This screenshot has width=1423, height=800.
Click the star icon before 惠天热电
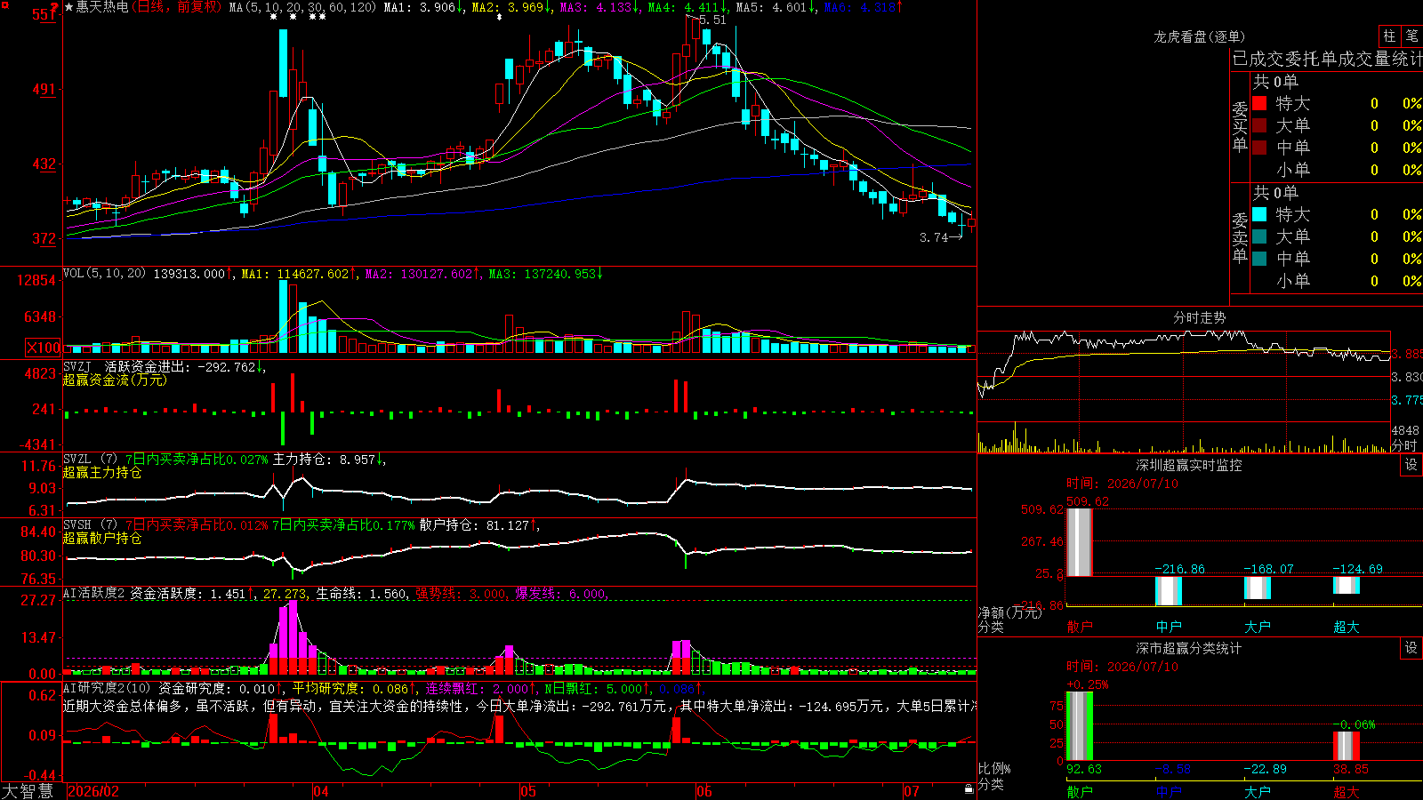tap(68, 7)
